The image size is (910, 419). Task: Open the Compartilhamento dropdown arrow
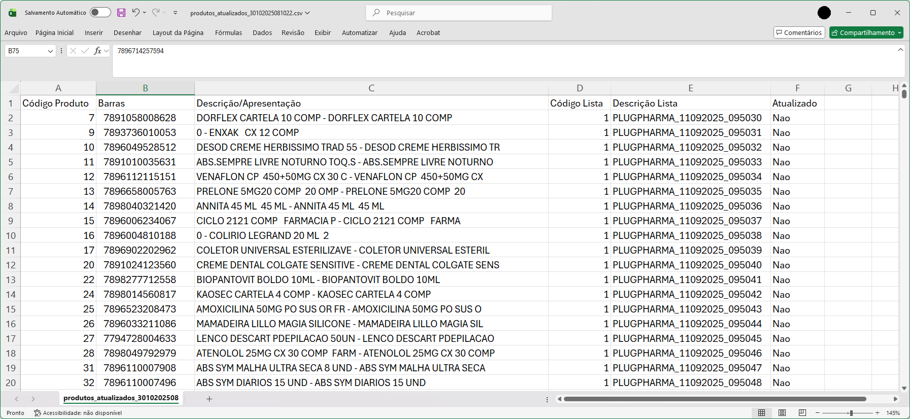coord(900,32)
